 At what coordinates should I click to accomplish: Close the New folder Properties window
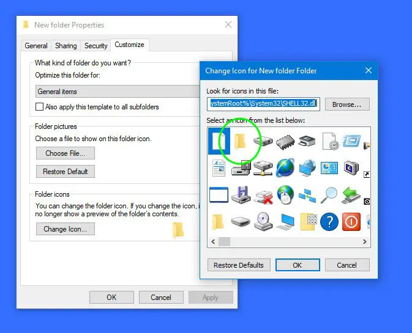pos(228,24)
